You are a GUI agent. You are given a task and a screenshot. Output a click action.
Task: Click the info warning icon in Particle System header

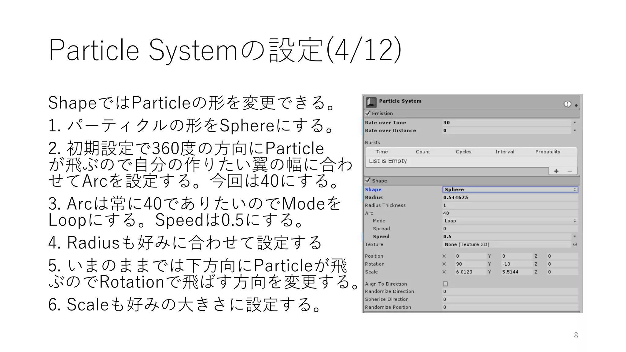[x=567, y=104]
